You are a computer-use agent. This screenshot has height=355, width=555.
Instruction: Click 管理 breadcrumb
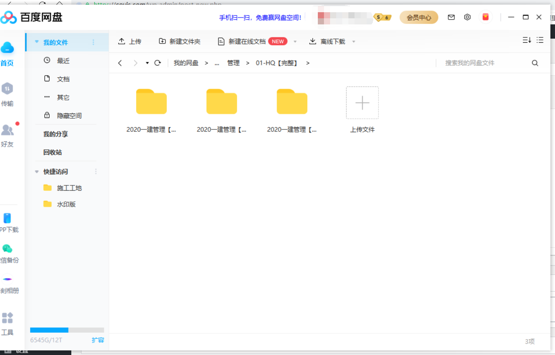tap(233, 63)
